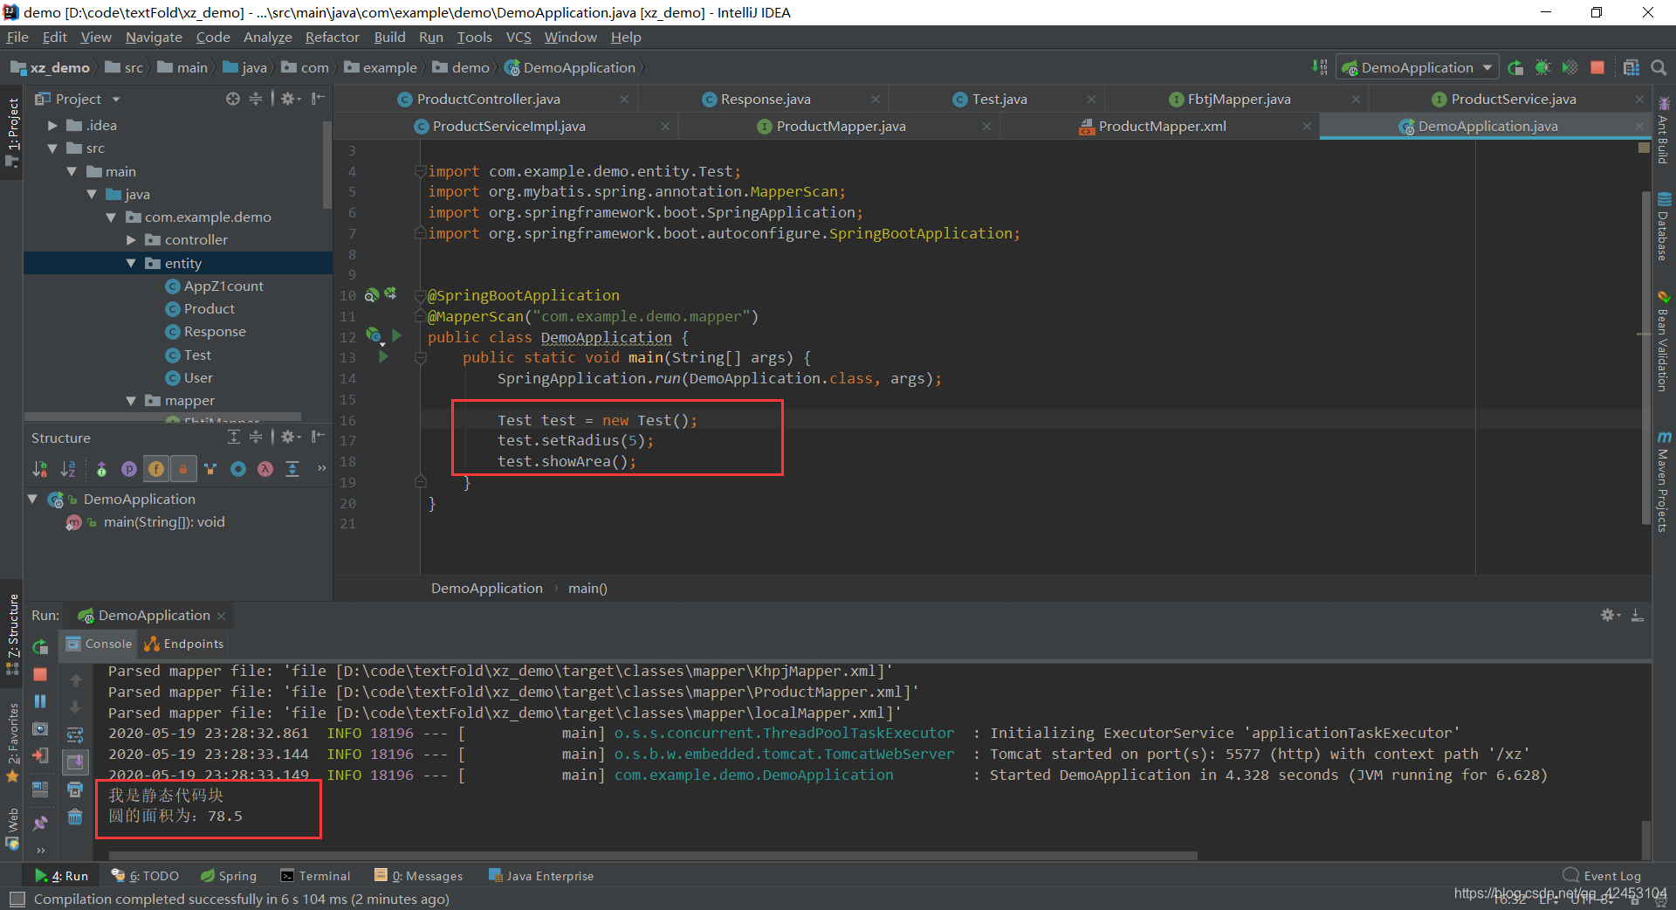The image size is (1676, 910).
Task: Show more Structure toolbar actions chevron
Action: pos(321,468)
